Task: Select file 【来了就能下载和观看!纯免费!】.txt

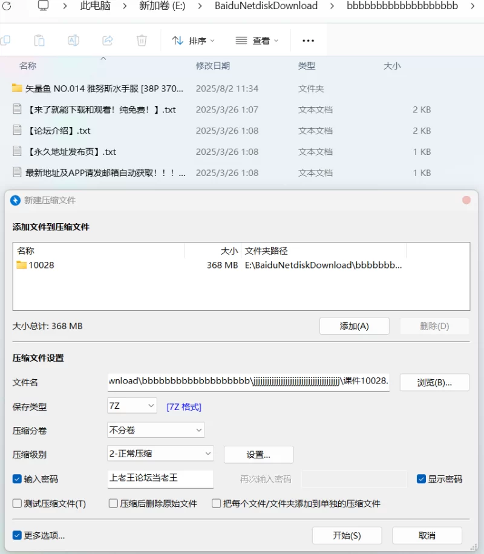Action: click(101, 109)
